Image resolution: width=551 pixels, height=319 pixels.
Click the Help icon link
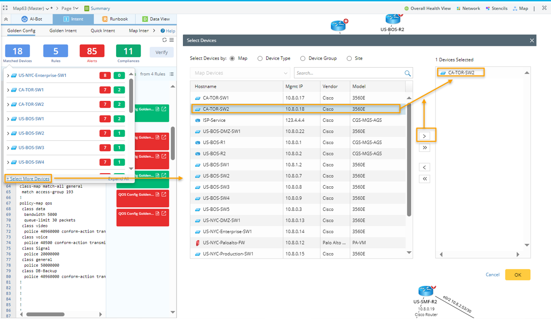[163, 31]
